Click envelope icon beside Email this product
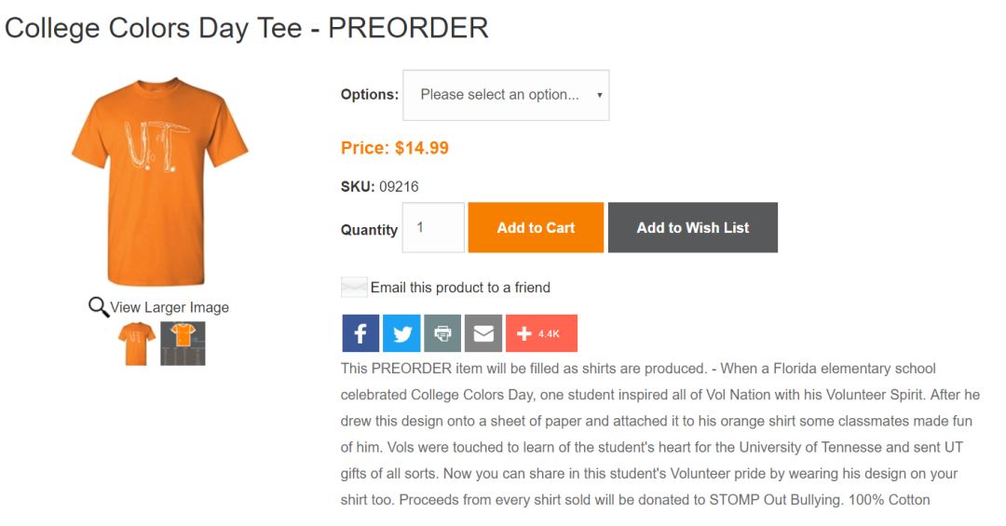Viewport: 1006px width, 526px height. pyautogui.click(x=354, y=288)
